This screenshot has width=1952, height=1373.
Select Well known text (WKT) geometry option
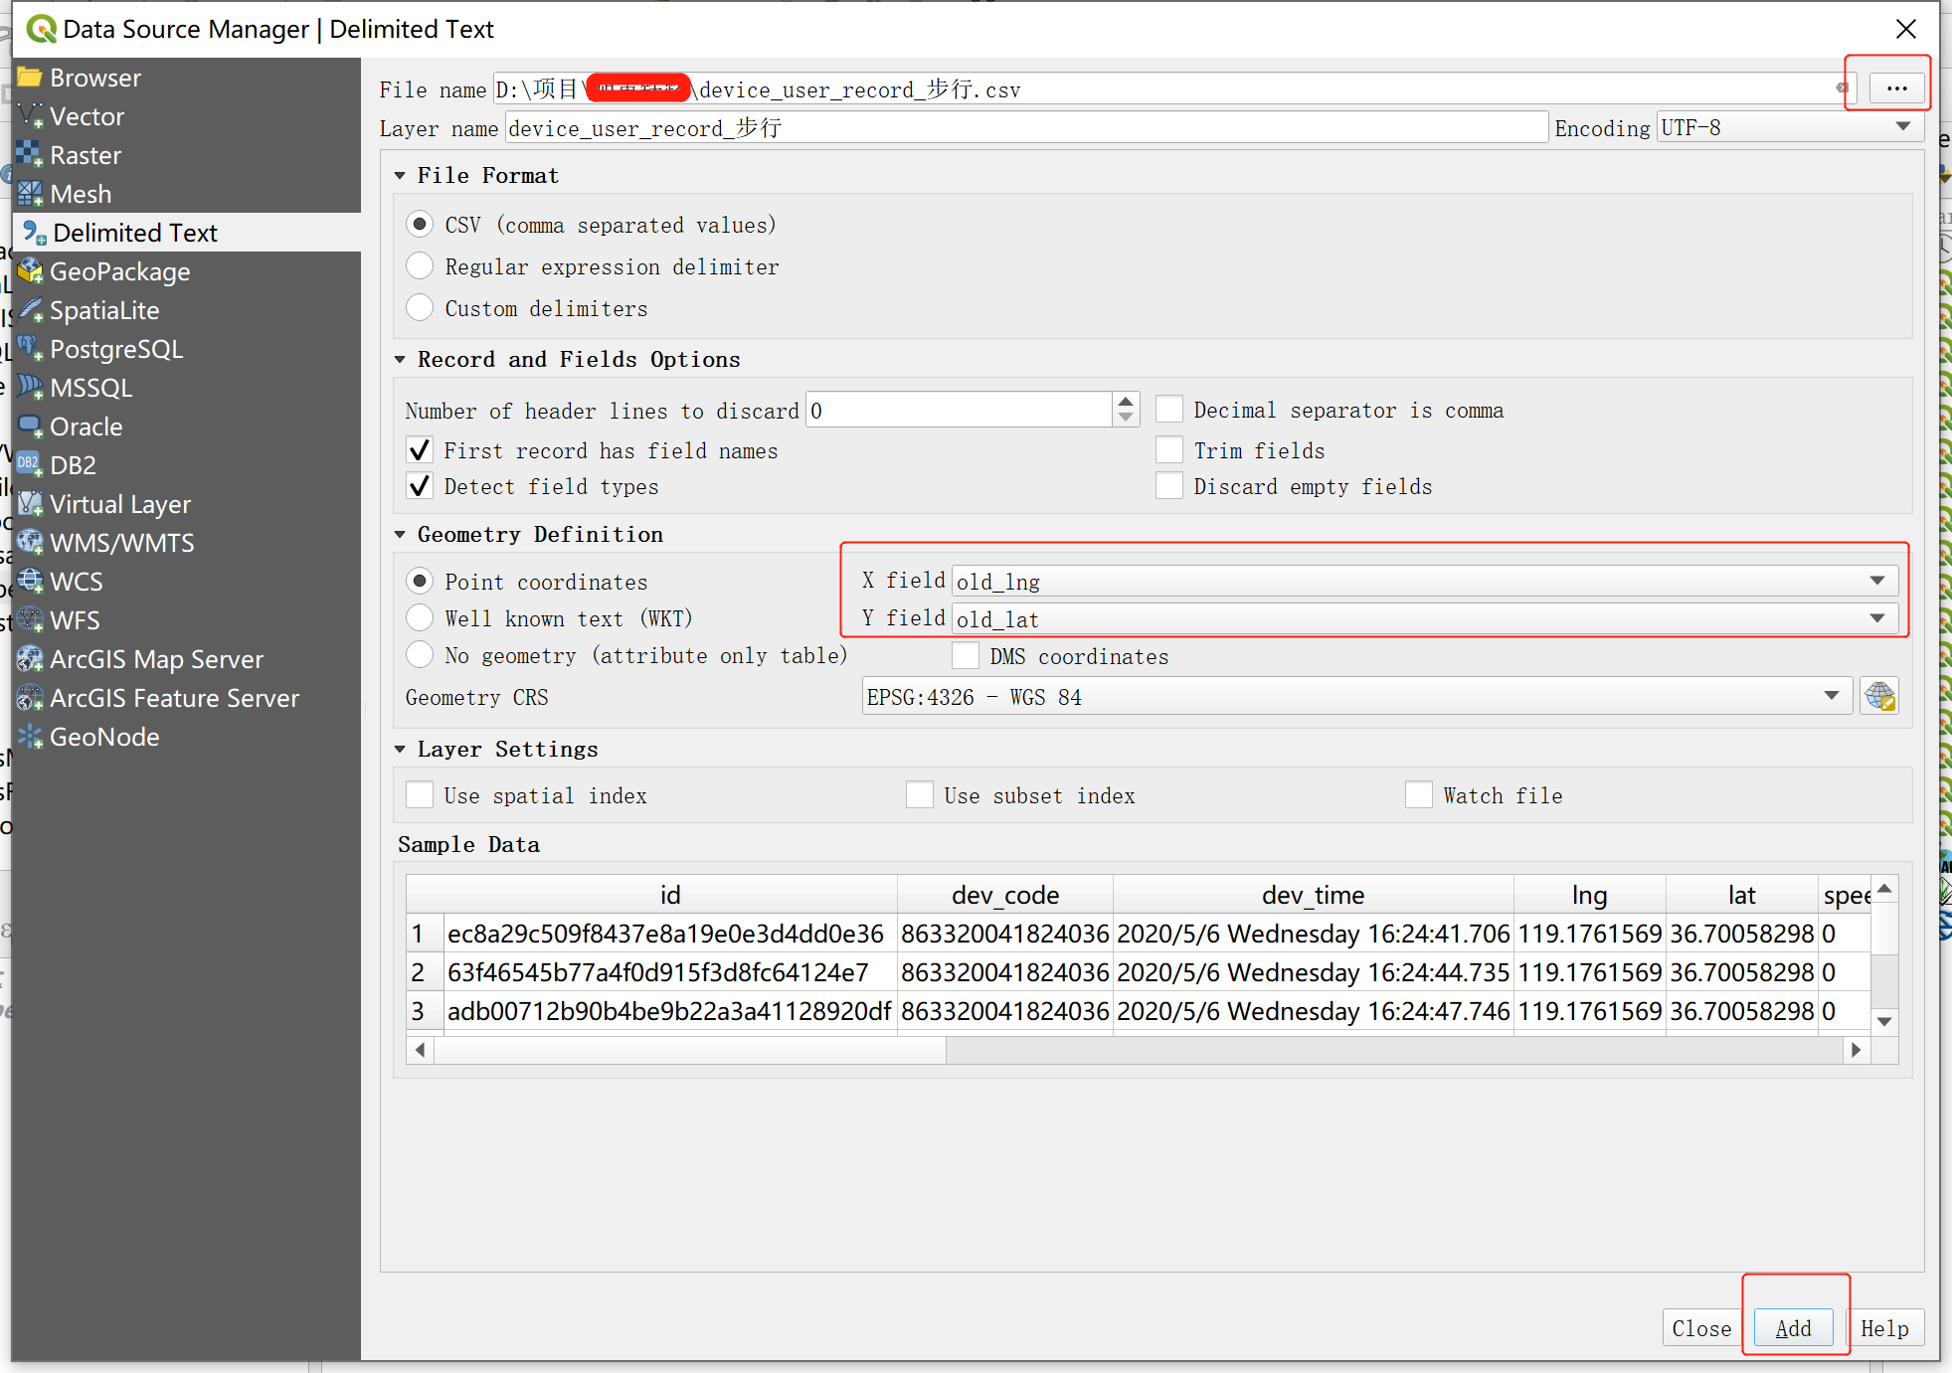(x=420, y=617)
